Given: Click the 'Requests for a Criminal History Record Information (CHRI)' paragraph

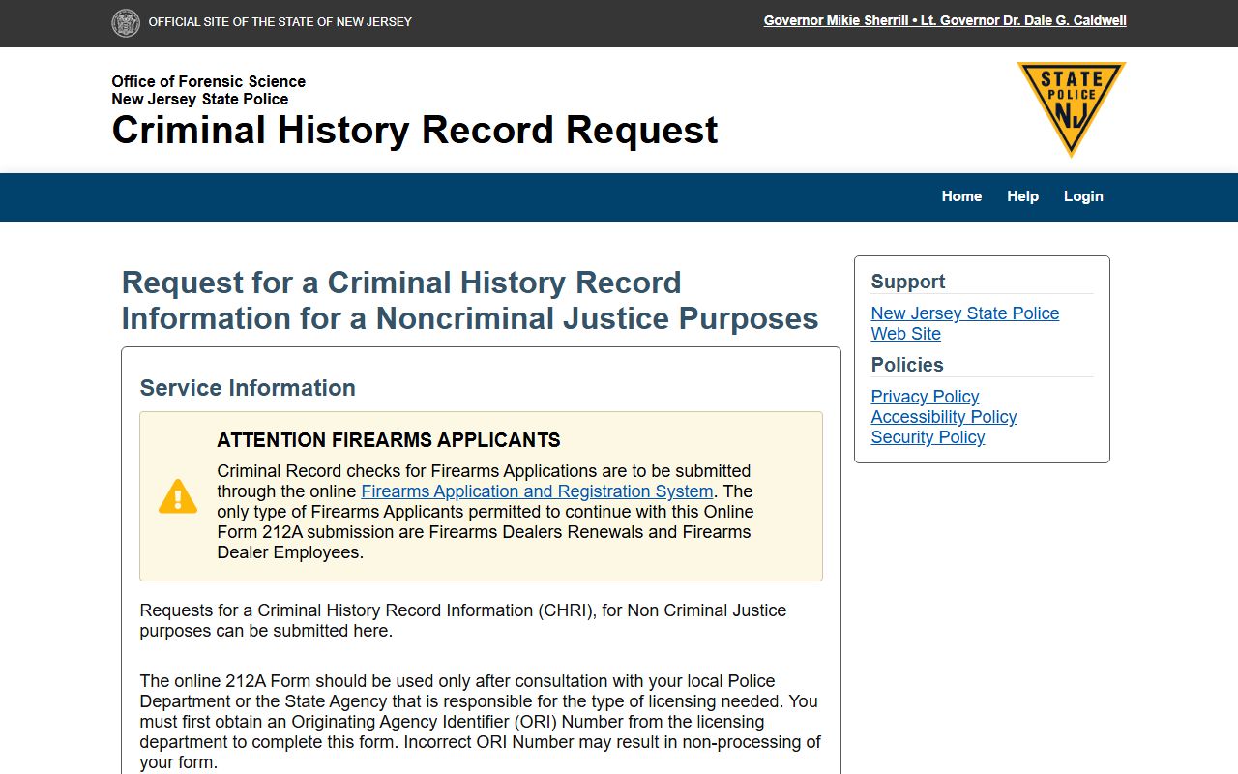Looking at the screenshot, I should click(x=463, y=620).
